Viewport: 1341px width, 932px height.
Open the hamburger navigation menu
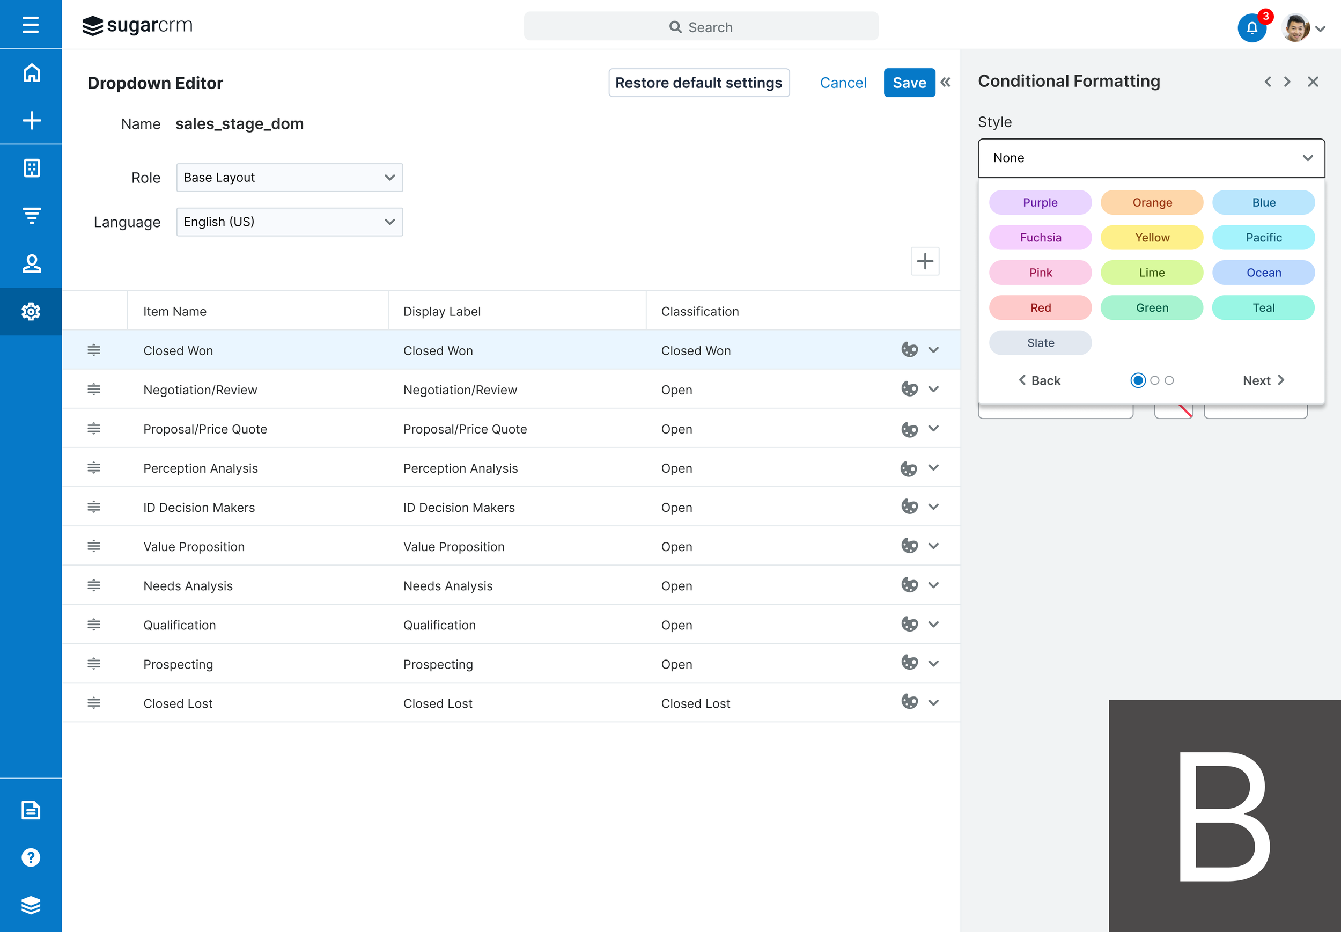point(31,25)
